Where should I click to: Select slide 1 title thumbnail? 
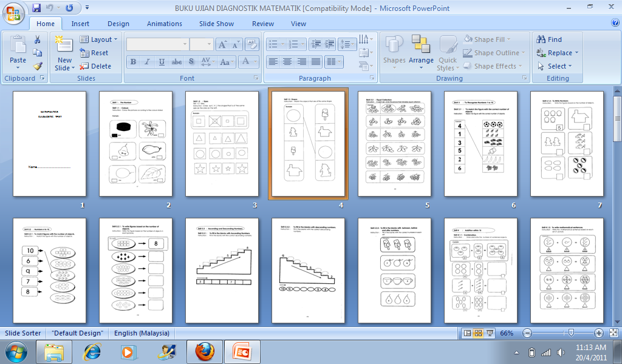tap(50, 144)
